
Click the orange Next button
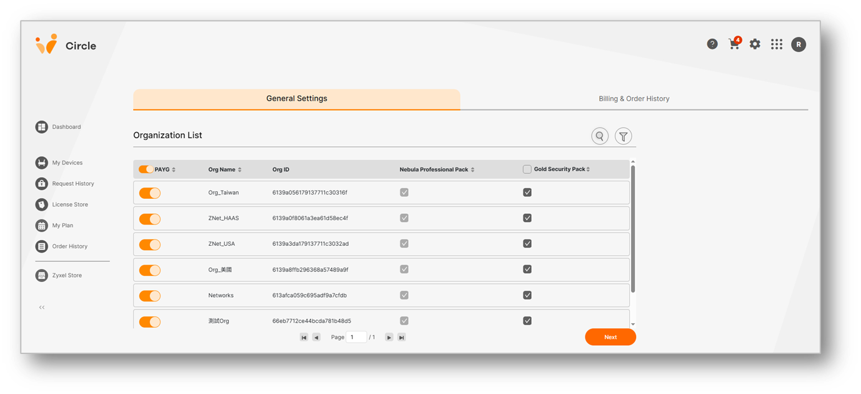pos(610,337)
